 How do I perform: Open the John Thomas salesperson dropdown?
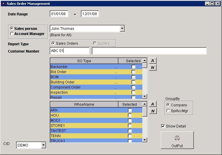(122, 29)
